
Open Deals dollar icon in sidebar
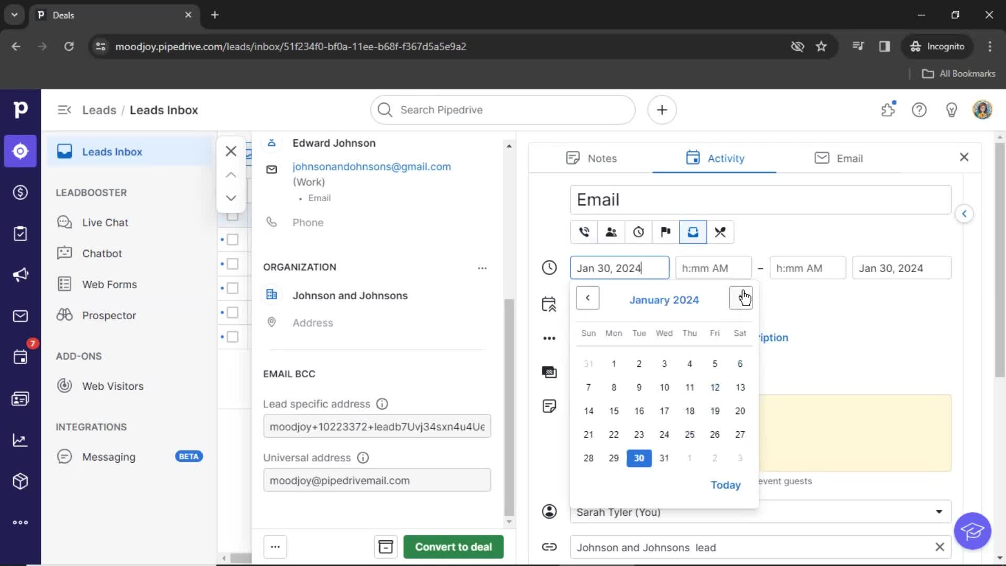(x=20, y=192)
